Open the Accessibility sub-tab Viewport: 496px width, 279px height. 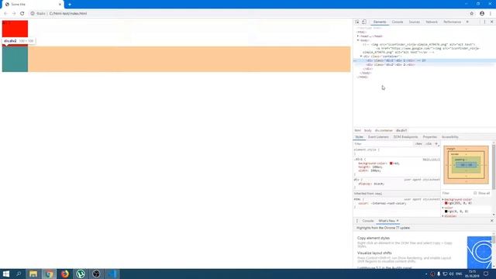pyautogui.click(x=449, y=137)
